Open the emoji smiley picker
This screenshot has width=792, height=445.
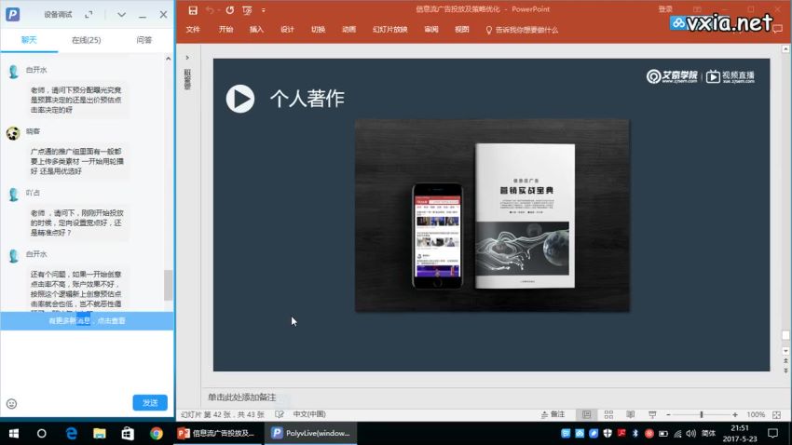pos(11,404)
